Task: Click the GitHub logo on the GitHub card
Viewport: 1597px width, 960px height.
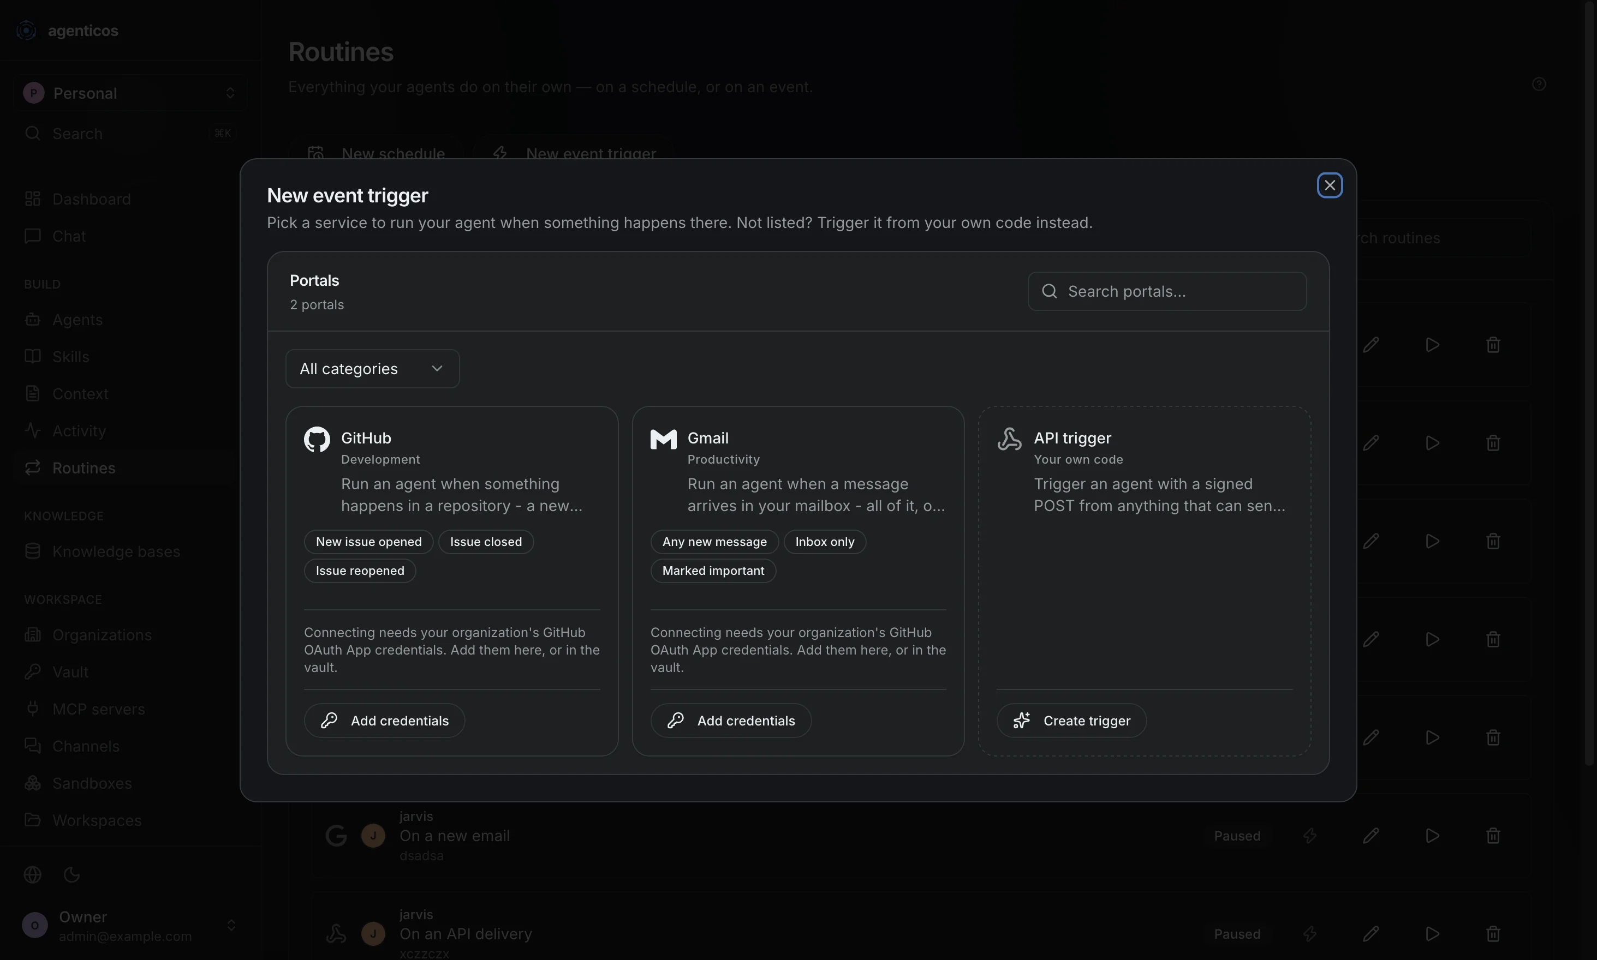Action: click(317, 439)
